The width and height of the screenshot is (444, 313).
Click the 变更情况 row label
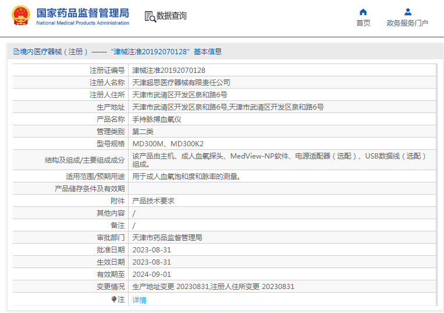pyautogui.click(x=111, y=287)
